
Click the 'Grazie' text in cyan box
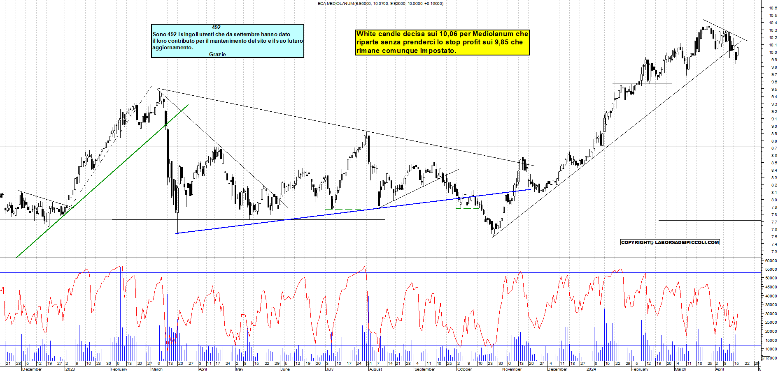(x=217, y=54)
